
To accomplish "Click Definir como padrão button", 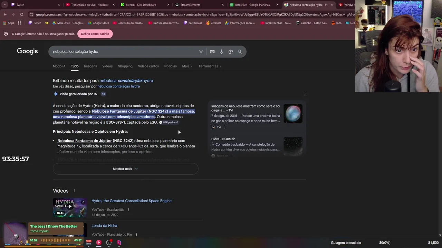I will tap(95, 34).
